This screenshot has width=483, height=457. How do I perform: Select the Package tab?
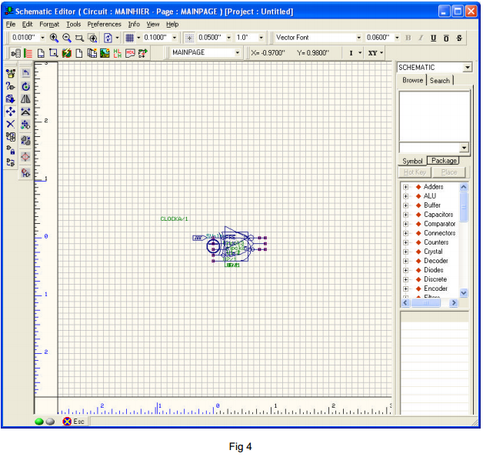444,161
